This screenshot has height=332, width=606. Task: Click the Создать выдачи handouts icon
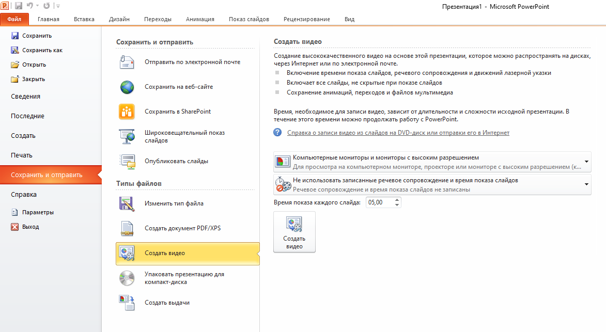(x=127, y=303)
